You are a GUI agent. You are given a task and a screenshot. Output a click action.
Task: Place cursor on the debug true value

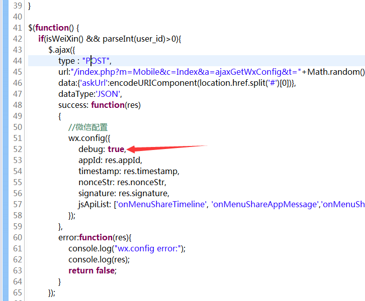tap(116, 149)
